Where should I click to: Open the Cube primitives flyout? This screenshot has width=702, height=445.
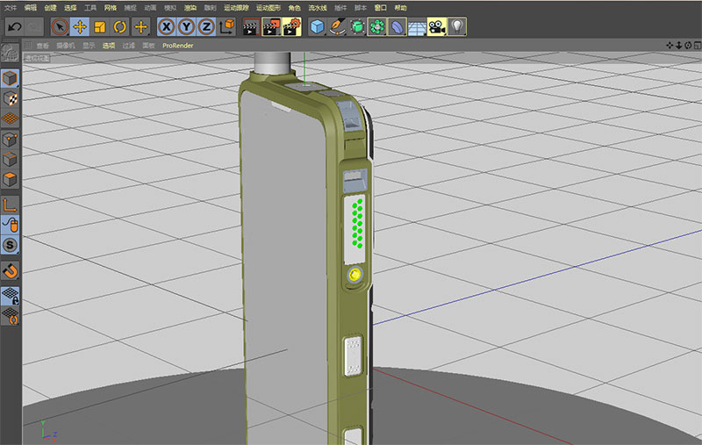[317, 27]
